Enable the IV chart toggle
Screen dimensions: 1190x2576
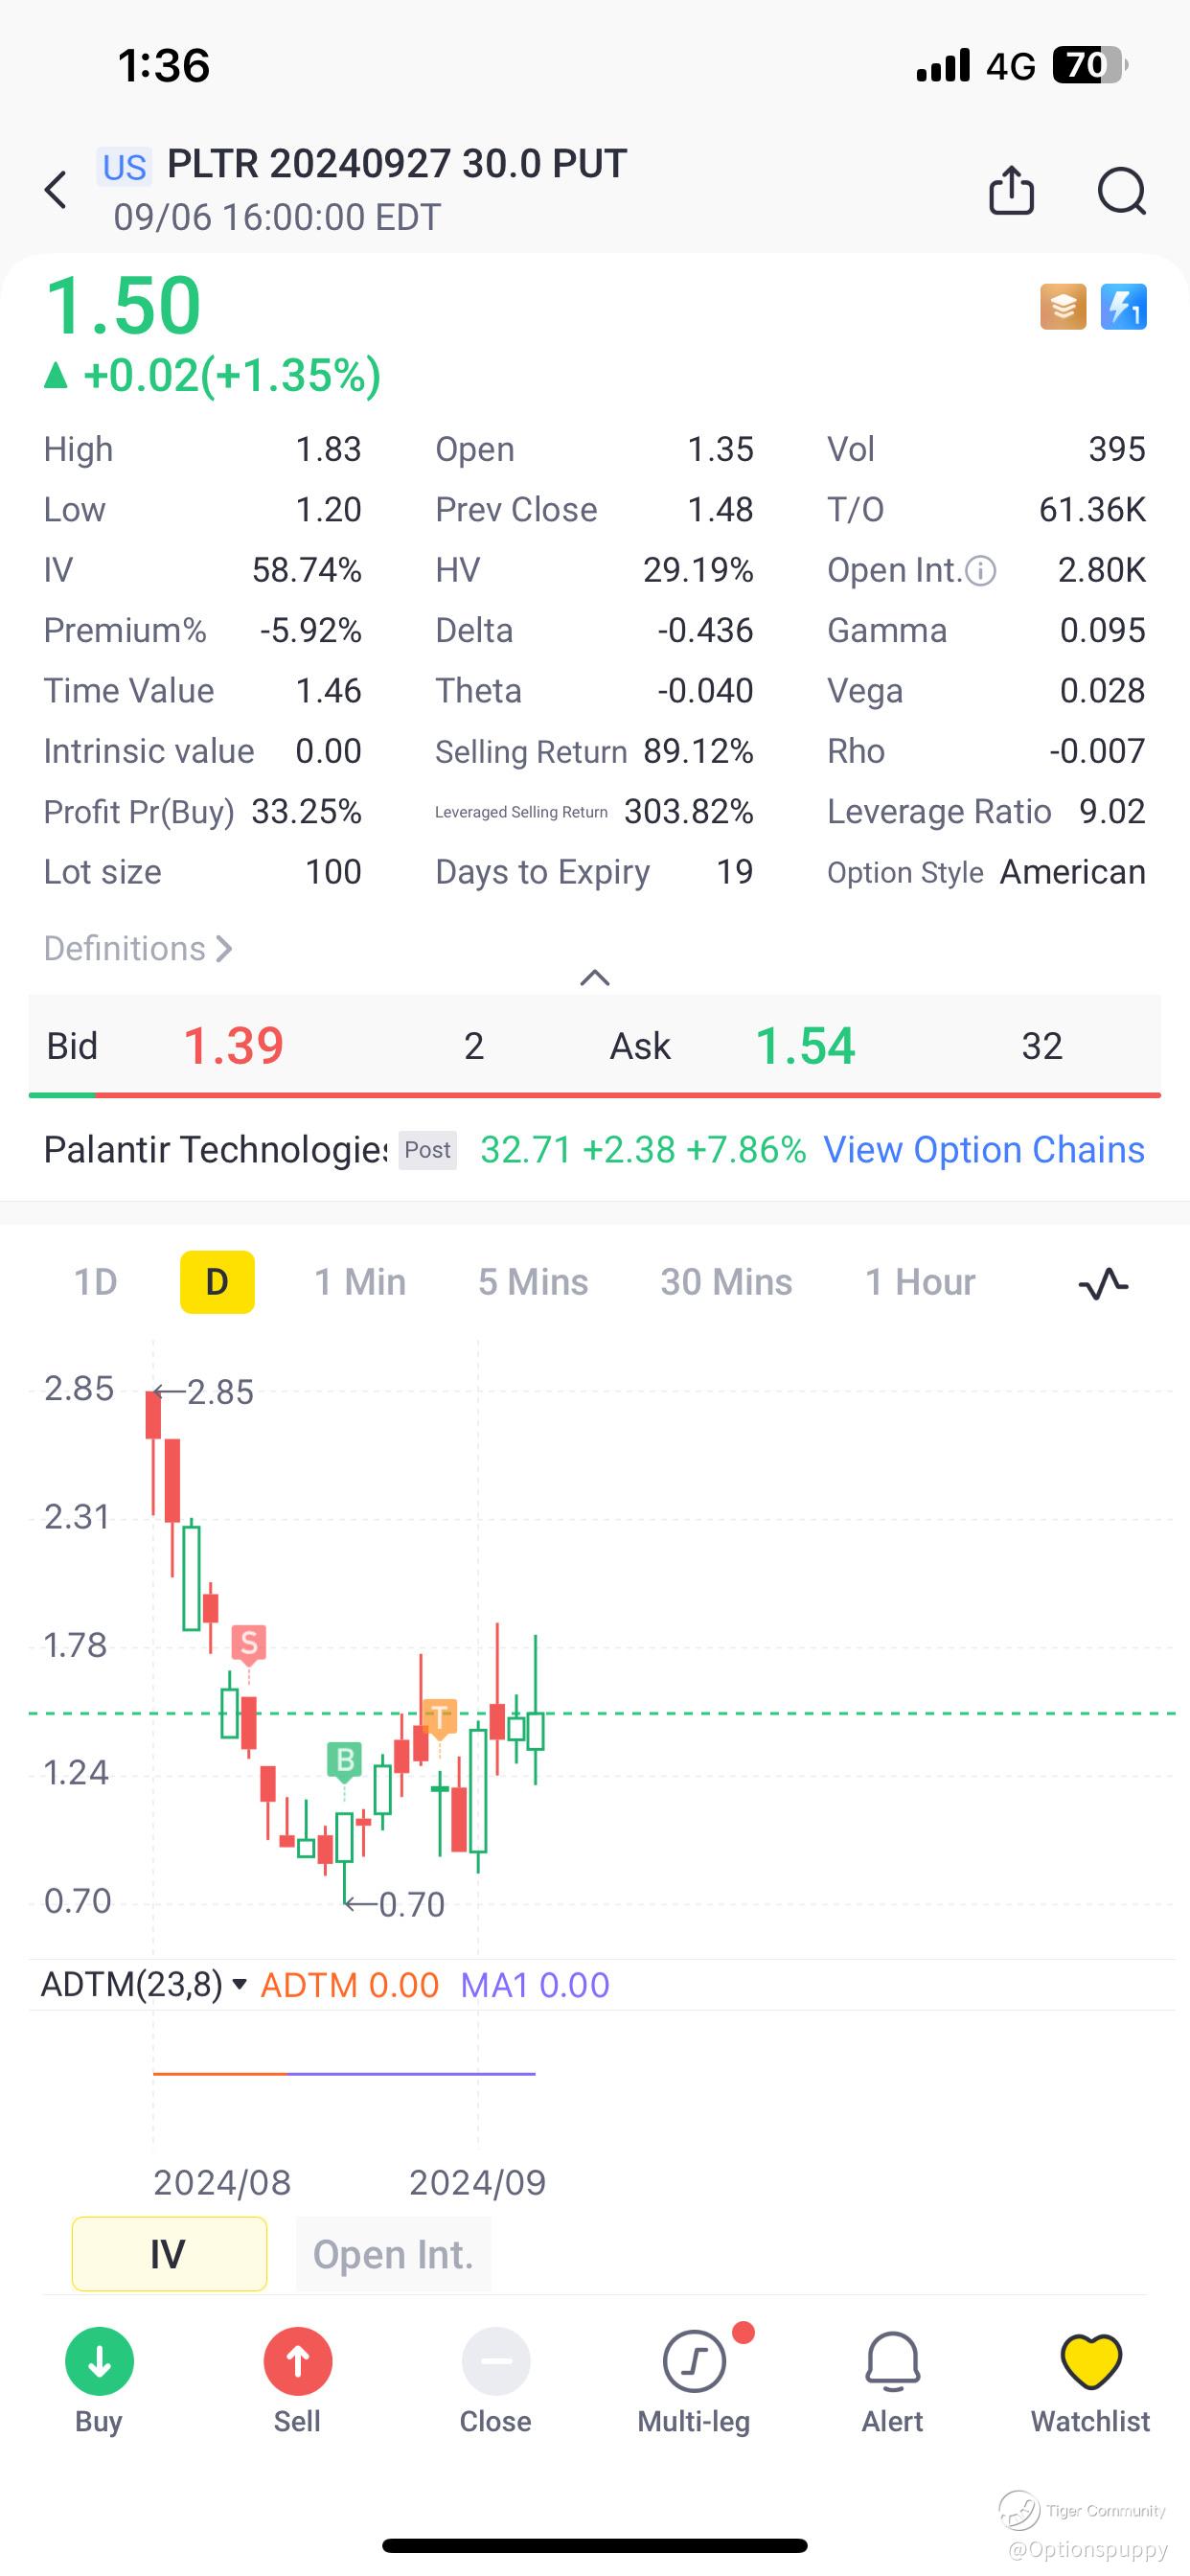pyautogui.click(x=169, y=2254)
